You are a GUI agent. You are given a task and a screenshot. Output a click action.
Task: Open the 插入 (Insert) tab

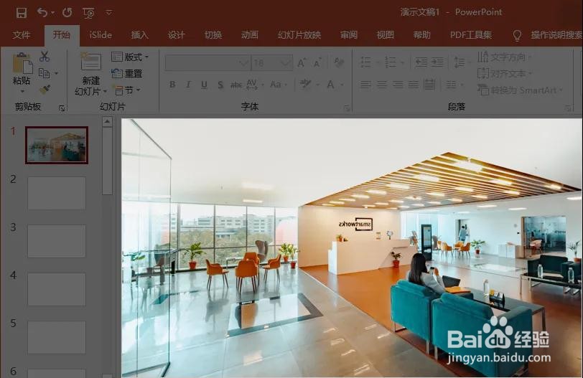pos(140,35)
